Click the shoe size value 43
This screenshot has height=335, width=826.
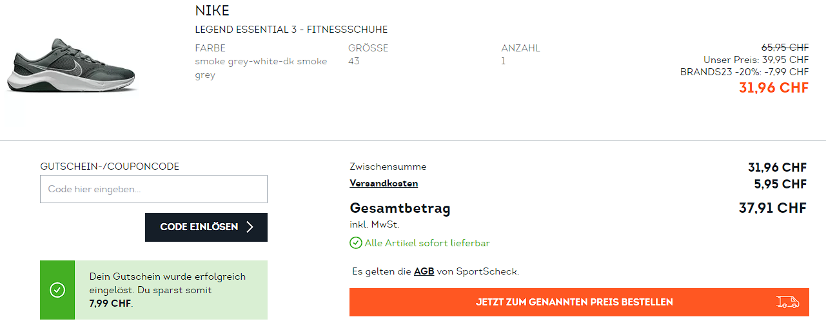coord(354,61)
